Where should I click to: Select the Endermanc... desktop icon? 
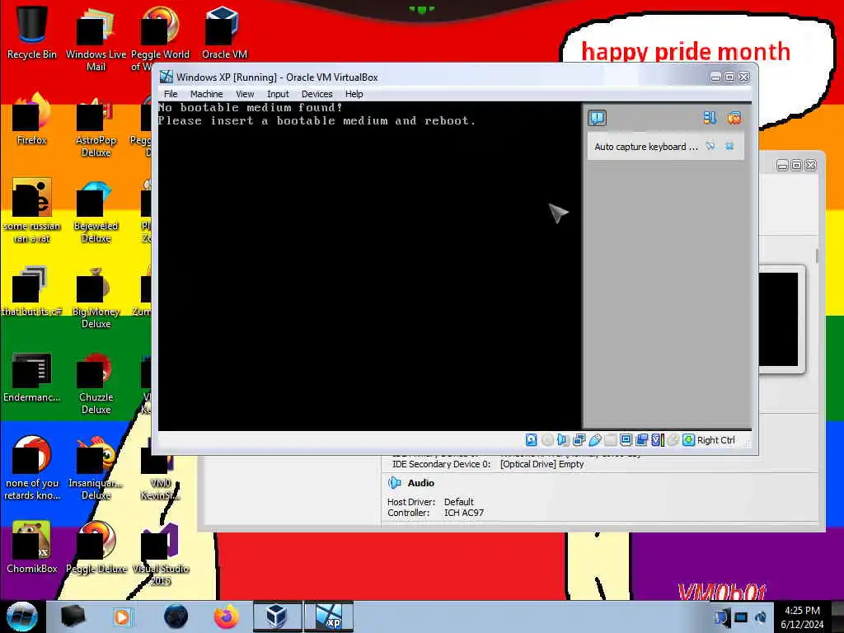32,377
